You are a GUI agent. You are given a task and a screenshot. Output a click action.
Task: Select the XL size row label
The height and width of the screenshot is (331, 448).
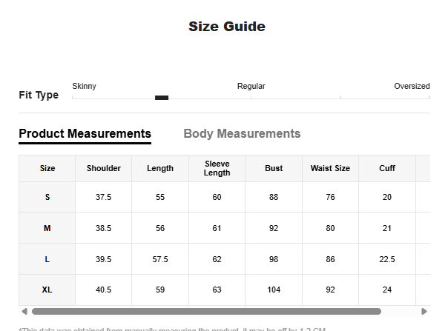pyautogui.click(x=47, y=290)
